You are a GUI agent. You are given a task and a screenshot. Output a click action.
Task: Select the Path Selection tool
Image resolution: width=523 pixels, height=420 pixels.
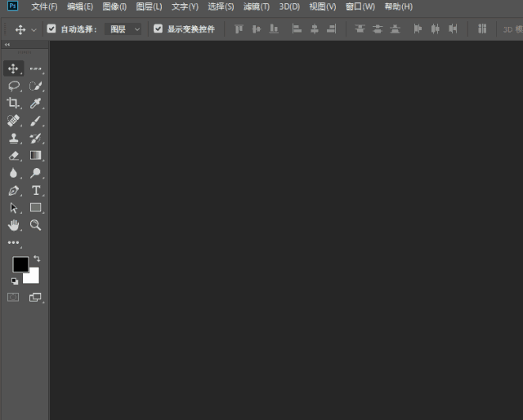(x=13, y=208)
